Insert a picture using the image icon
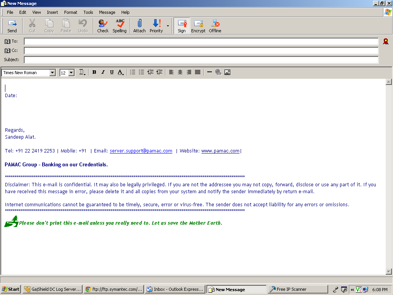 click(x=227, y=72)
